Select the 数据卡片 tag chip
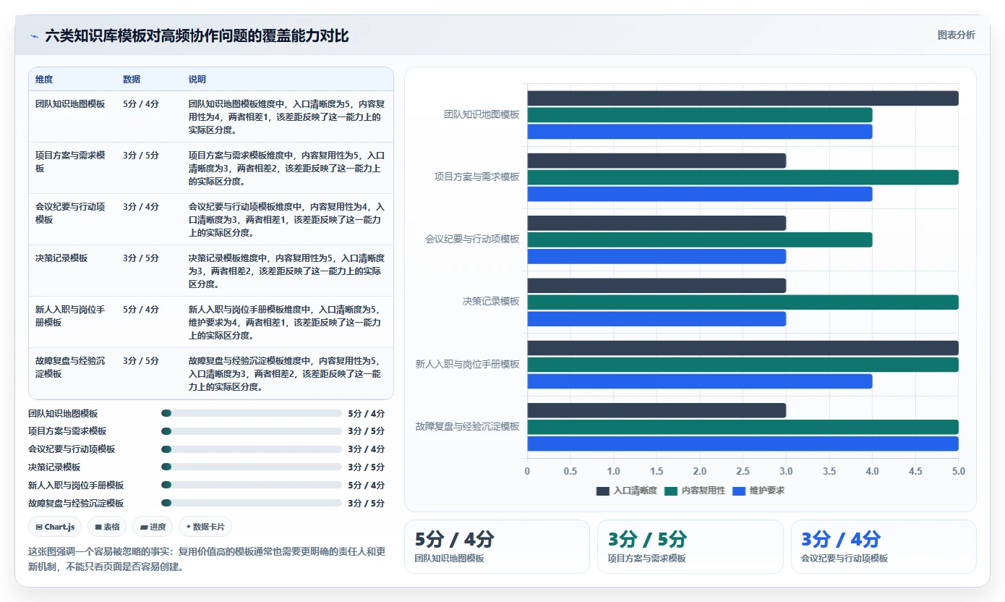 [x=205, y=527]
